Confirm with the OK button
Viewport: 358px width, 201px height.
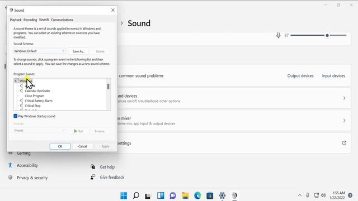coord(60,146)
